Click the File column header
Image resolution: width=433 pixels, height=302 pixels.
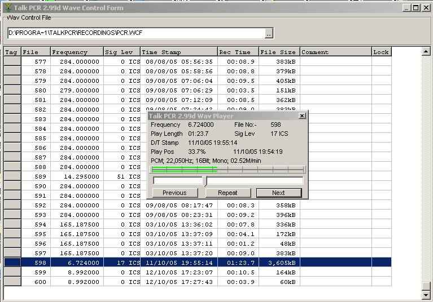36,52
